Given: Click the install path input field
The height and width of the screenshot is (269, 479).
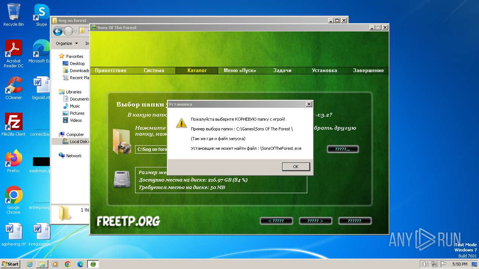Looking at the screenshot, I should pos(151,149).
